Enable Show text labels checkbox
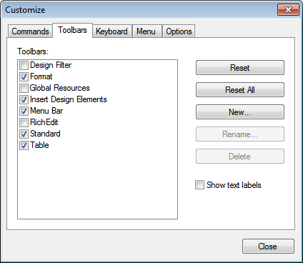Screen dimensions: 303x263 tap(199, 185)
